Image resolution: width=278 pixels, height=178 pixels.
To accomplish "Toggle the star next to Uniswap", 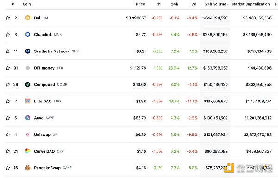I will 8,134.
